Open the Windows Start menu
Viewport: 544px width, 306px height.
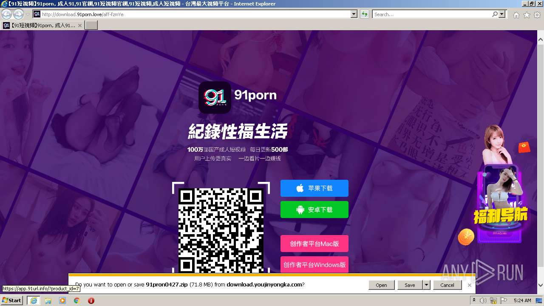pos(12,300)
